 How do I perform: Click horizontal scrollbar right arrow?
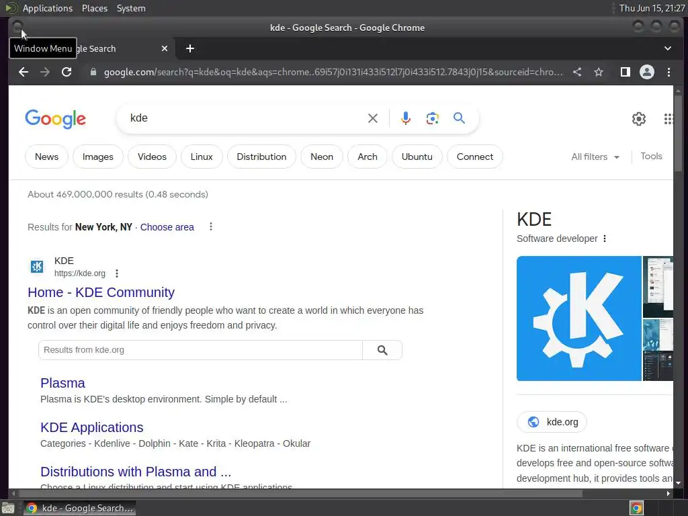(669, 493)
